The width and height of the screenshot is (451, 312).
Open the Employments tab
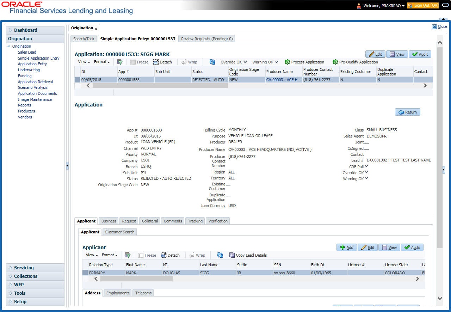118,293
